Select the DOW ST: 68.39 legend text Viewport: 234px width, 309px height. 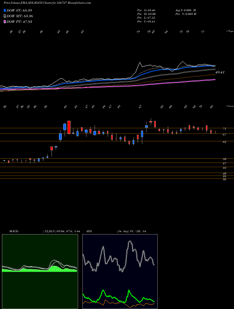[19, 10]
